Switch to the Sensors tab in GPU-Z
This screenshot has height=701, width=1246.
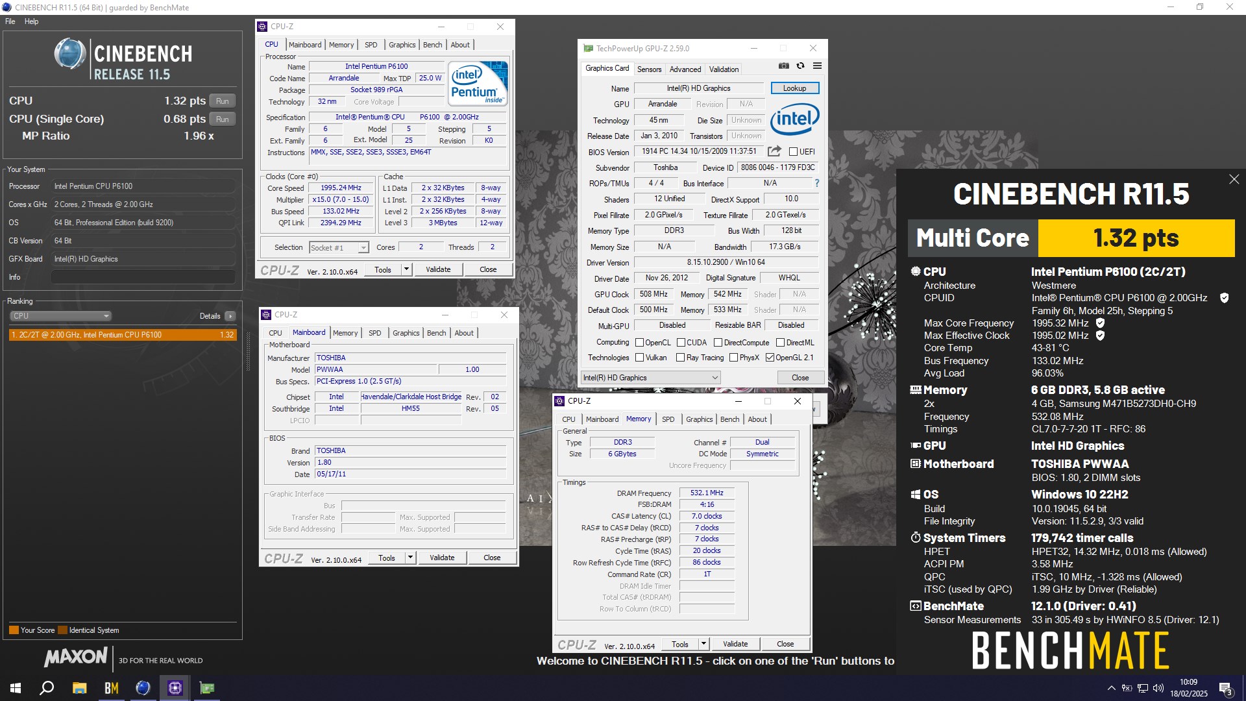[649, 69]
